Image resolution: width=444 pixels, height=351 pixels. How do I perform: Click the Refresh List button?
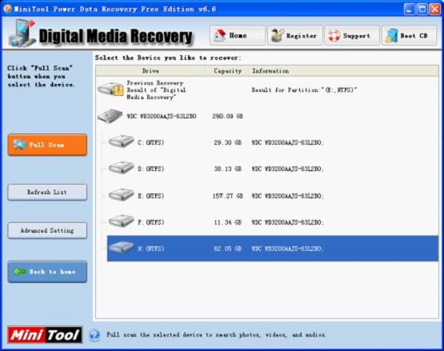pyautogui.click(x=47, y=192)
